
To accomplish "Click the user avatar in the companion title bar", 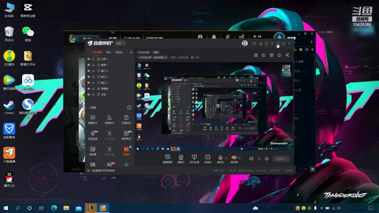I will pyautogui.click(x=244, y=43).
